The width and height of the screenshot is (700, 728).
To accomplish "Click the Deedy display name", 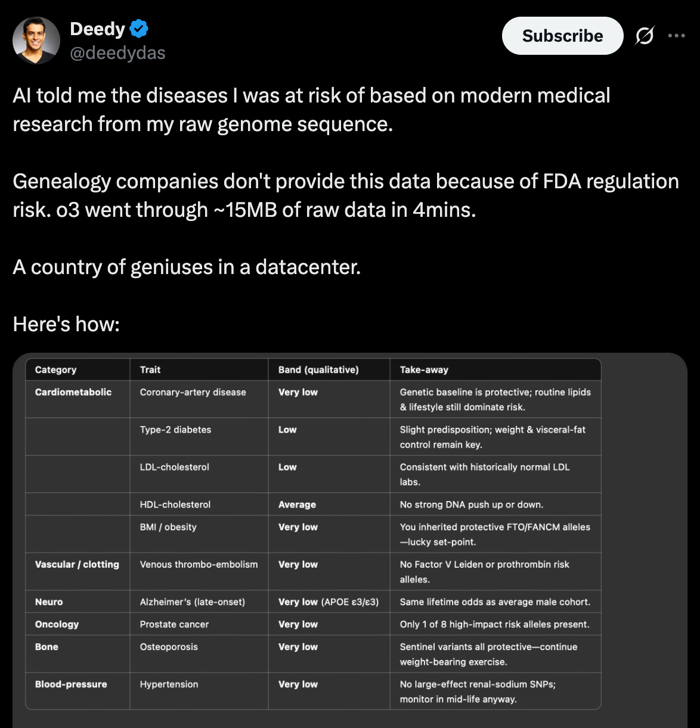I will coord(97,29).
